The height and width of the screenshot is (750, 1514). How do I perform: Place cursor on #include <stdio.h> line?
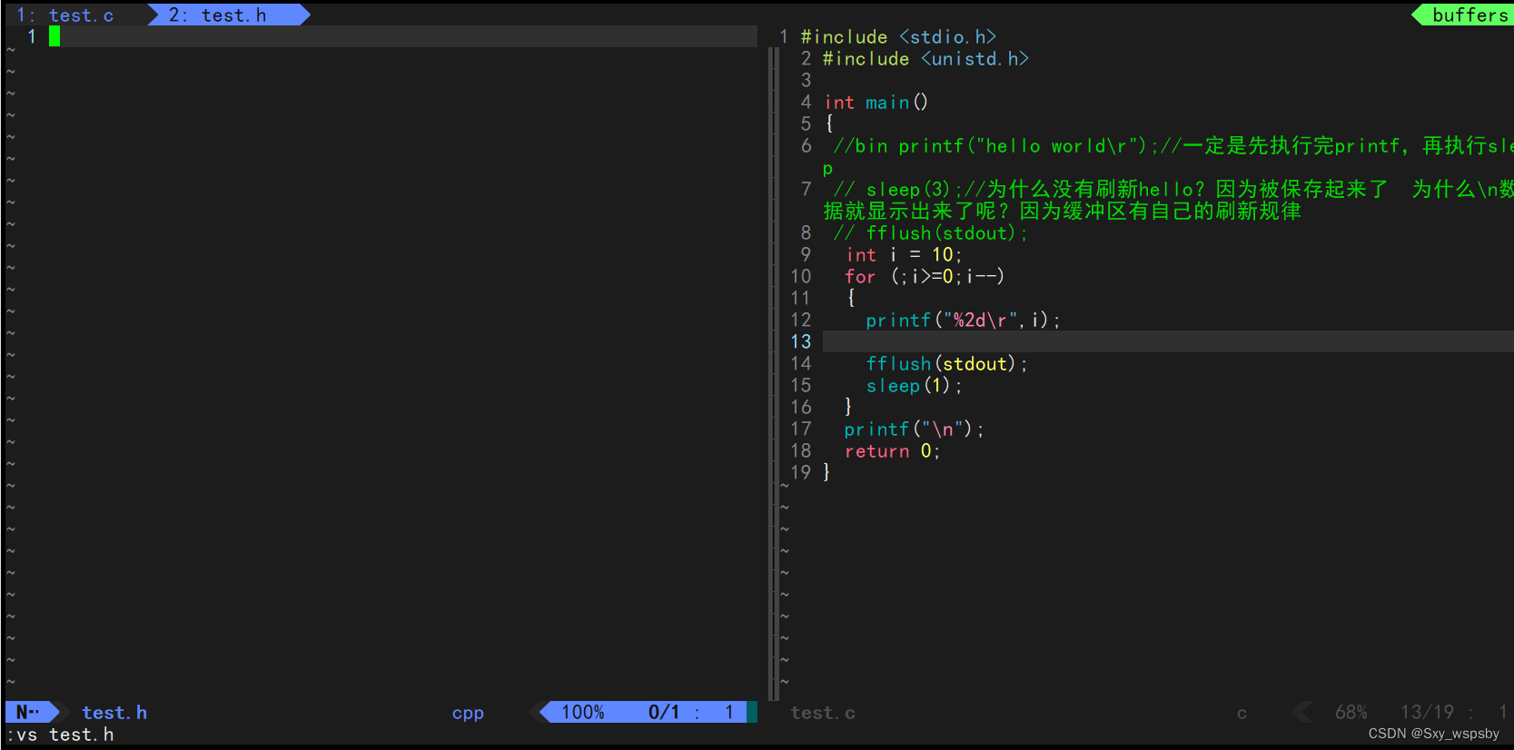click(x=898, y=36)
